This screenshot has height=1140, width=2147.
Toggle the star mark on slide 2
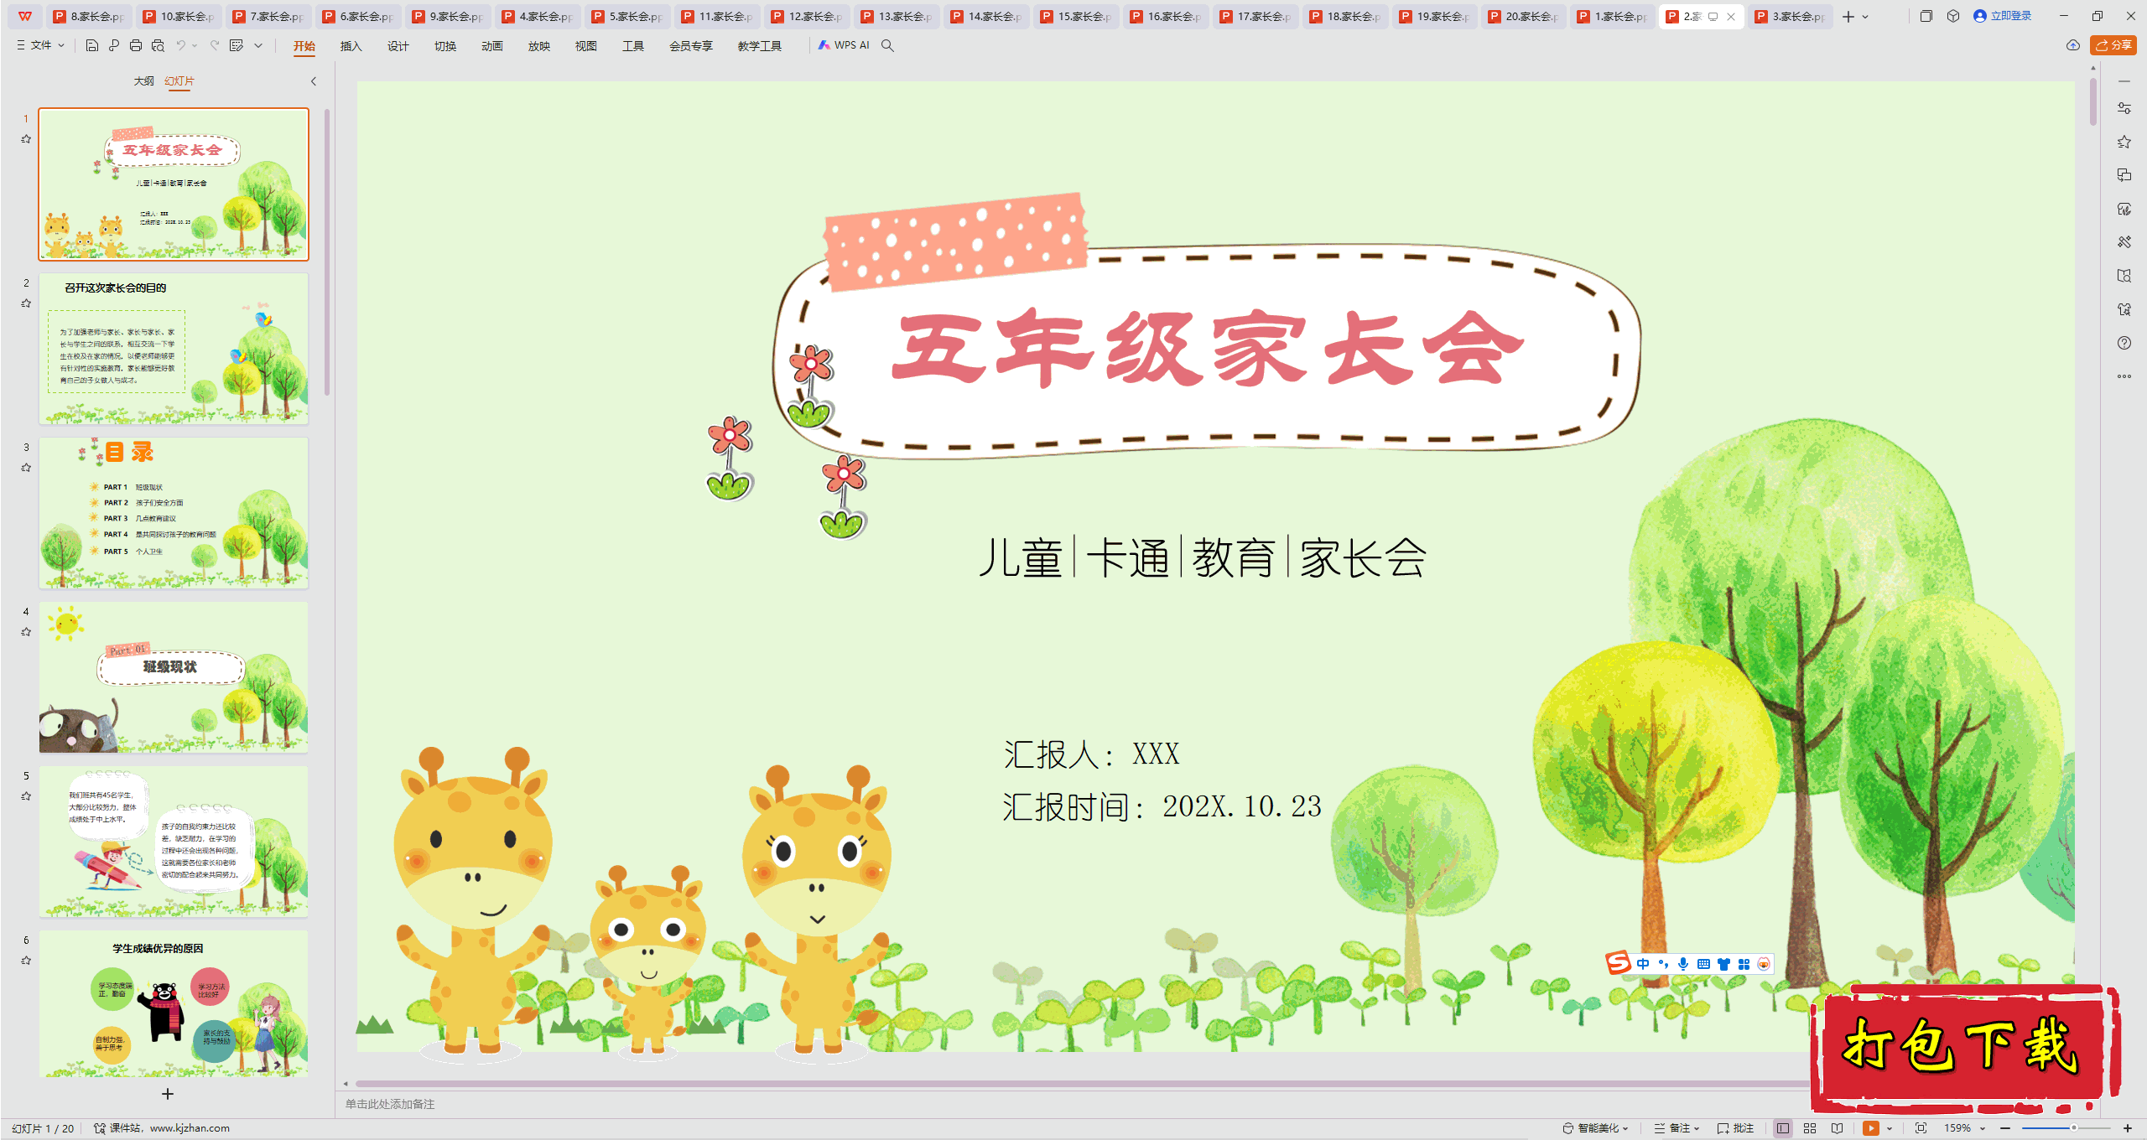coord(26,303)
